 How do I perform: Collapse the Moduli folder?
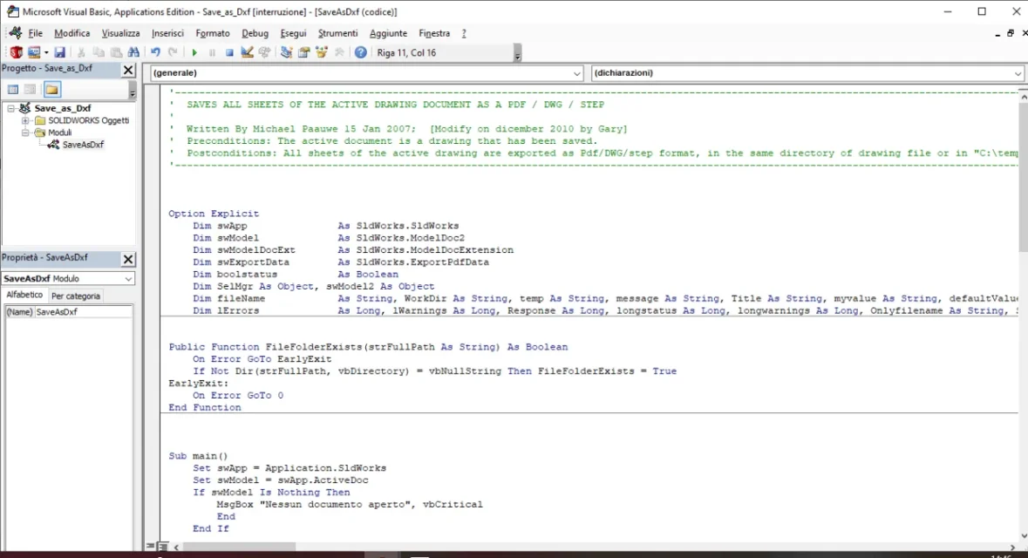point(25,133)
